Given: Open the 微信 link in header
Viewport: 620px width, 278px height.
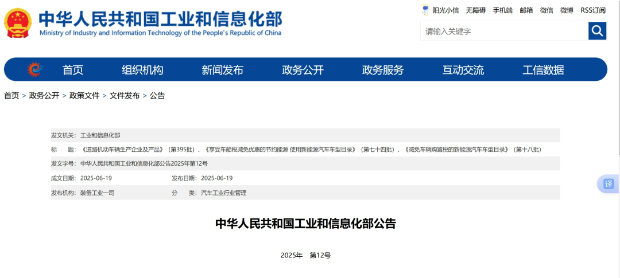Looking at the screenshot, I should point(547,11).
